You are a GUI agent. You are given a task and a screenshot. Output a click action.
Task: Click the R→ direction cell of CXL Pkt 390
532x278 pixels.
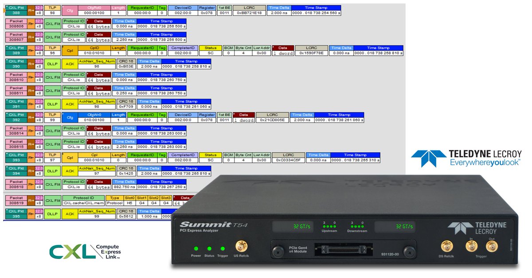[31, 64]
